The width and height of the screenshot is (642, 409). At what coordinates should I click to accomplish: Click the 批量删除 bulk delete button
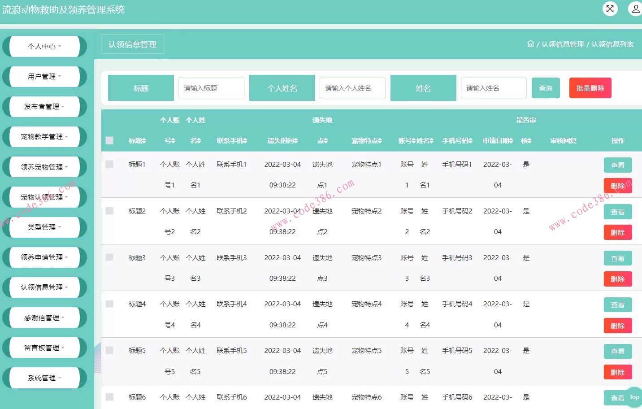click(590, 88)
